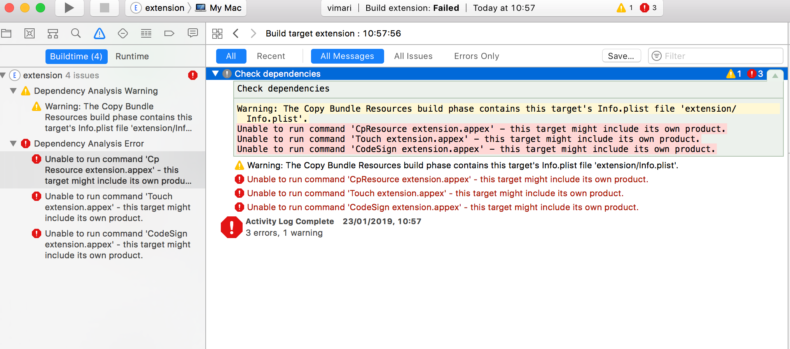The width and height of the screenshot is (790, 349).
Task: Open the Debug navigator
Action: point(146,33)
